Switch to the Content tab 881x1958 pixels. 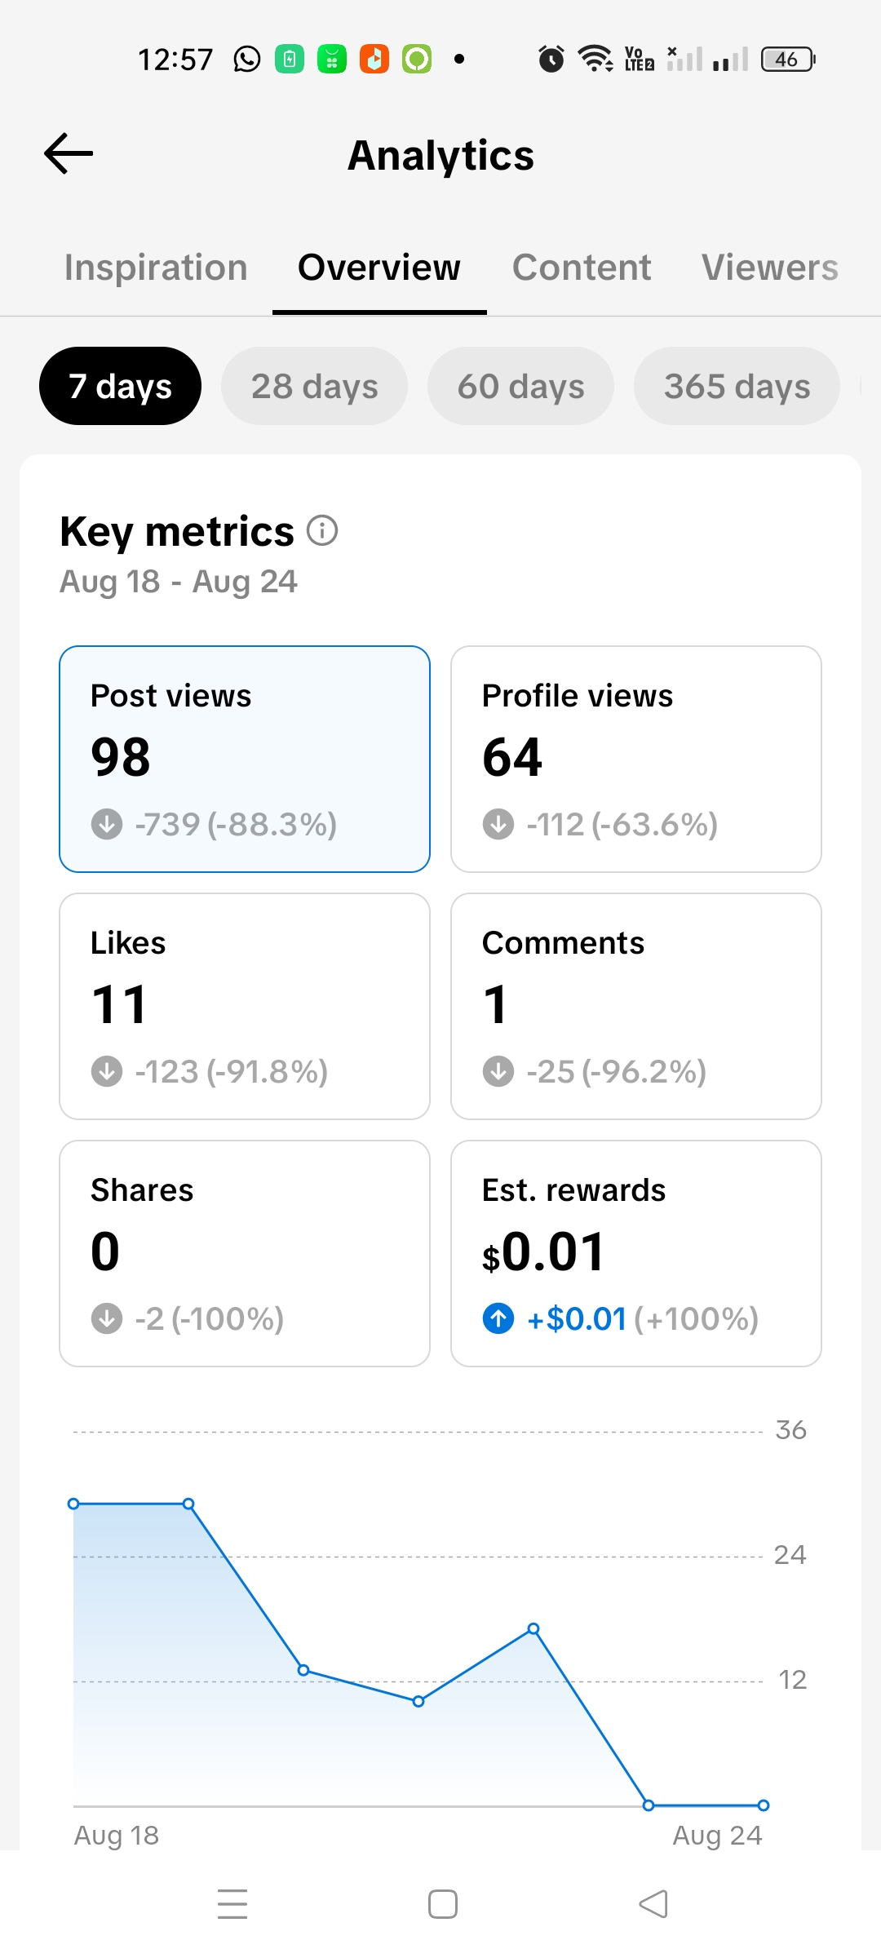(582, 268)
